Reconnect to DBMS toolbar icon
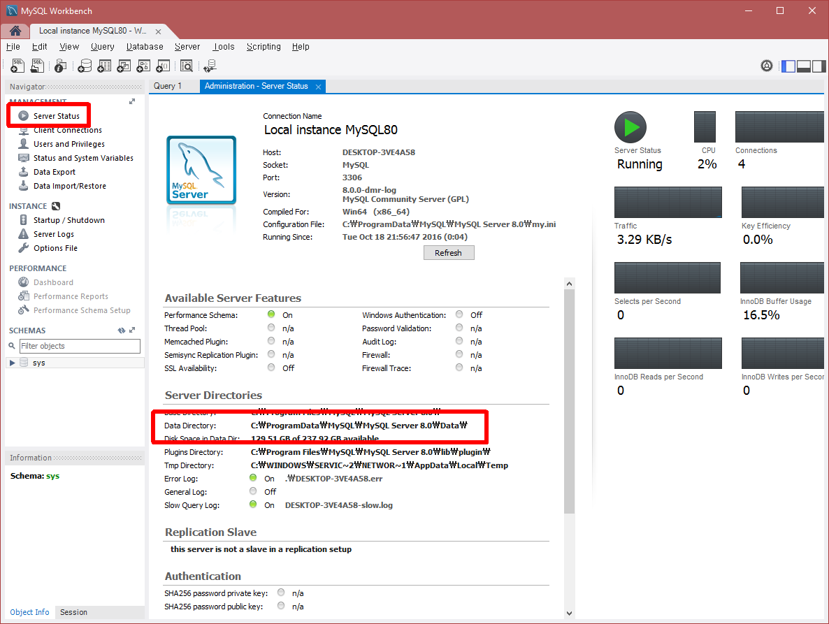The height and width of the screenshot is (624, 829). (x=210, y=66)
